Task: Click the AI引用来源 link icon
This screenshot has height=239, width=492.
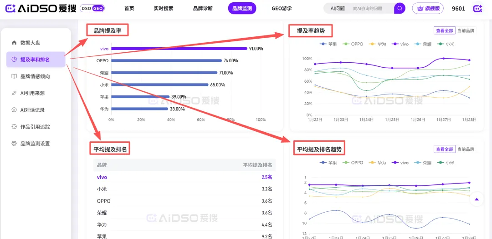Action: click(x=14, y=93)
